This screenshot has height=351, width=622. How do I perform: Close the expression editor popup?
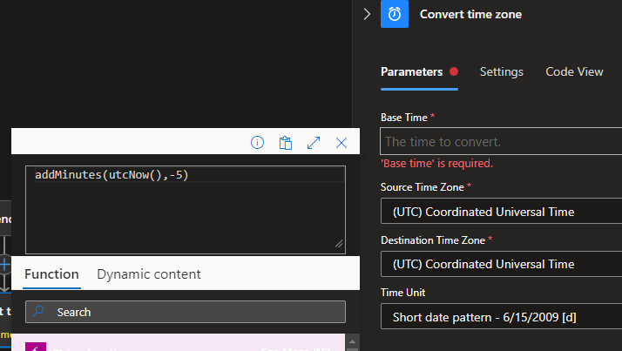point(341,143)
